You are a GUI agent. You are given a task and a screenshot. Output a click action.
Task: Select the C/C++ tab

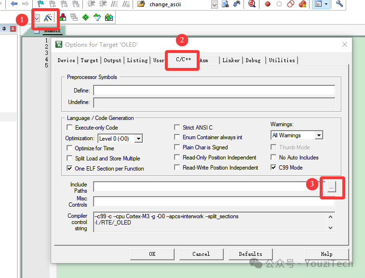coord(183,60)
